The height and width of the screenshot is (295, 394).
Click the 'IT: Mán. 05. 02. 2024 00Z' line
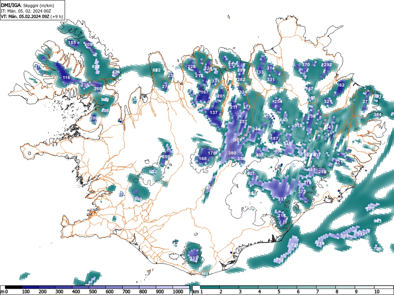coord(26,11)
